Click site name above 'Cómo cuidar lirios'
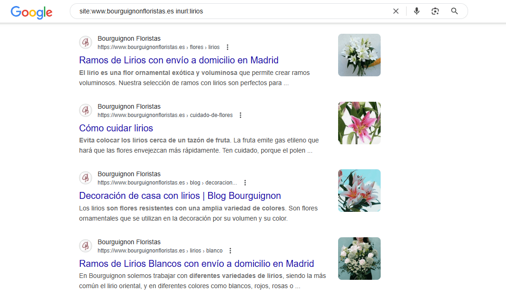This screenshot has width=506, height=296. (x=129, y=106)
